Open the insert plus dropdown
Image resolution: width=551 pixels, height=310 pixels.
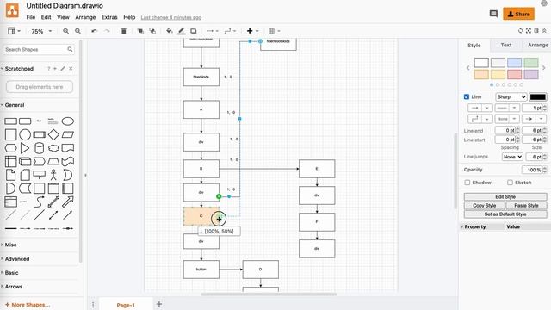252,31
